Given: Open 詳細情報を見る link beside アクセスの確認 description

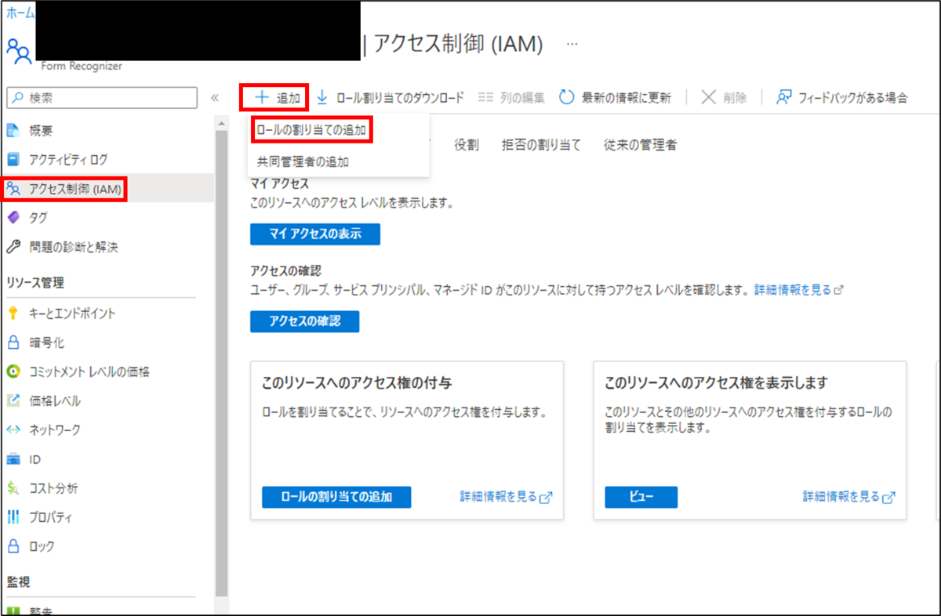Looking at the screenshot, I should coord(799,290).
